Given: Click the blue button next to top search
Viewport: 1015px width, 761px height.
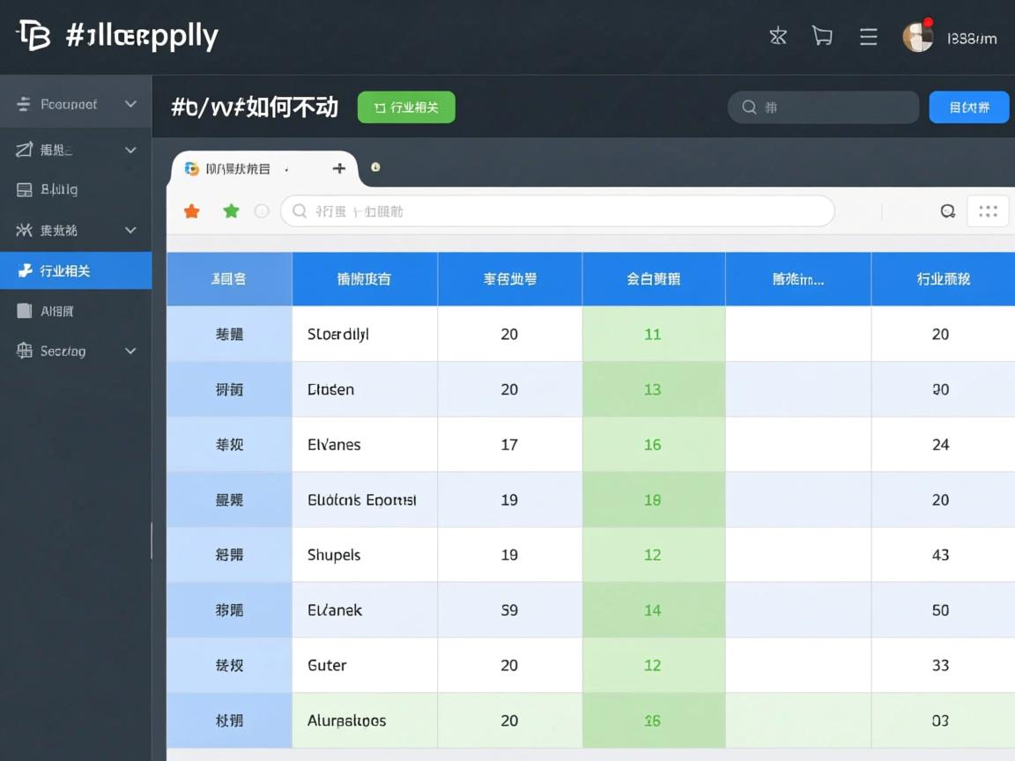Looking at the screenshot, I should tap(968, 107).
